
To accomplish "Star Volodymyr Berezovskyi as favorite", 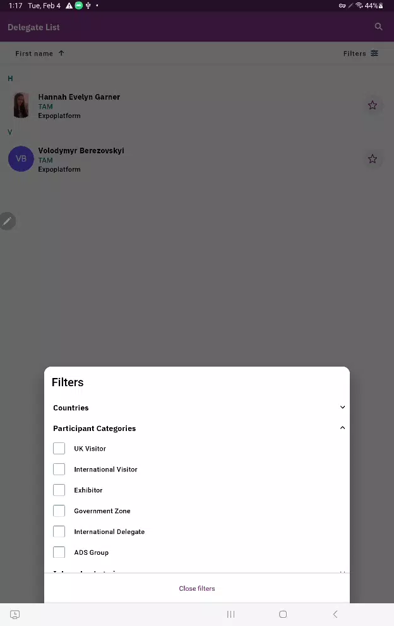I will [373, 159].
